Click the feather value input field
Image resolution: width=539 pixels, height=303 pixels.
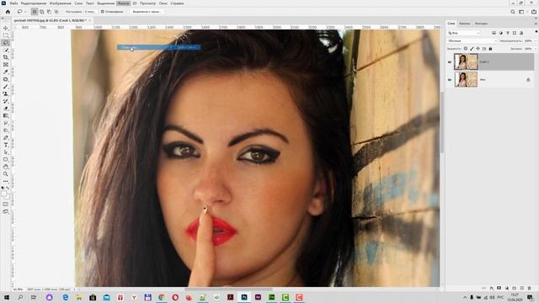[90, 12]
